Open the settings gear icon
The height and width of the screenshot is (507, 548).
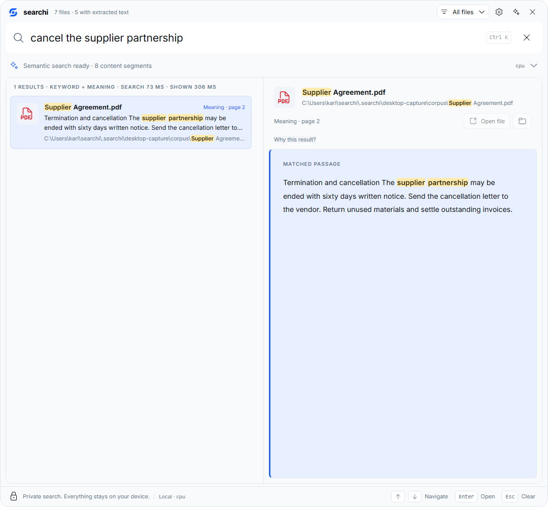(499, 12)
